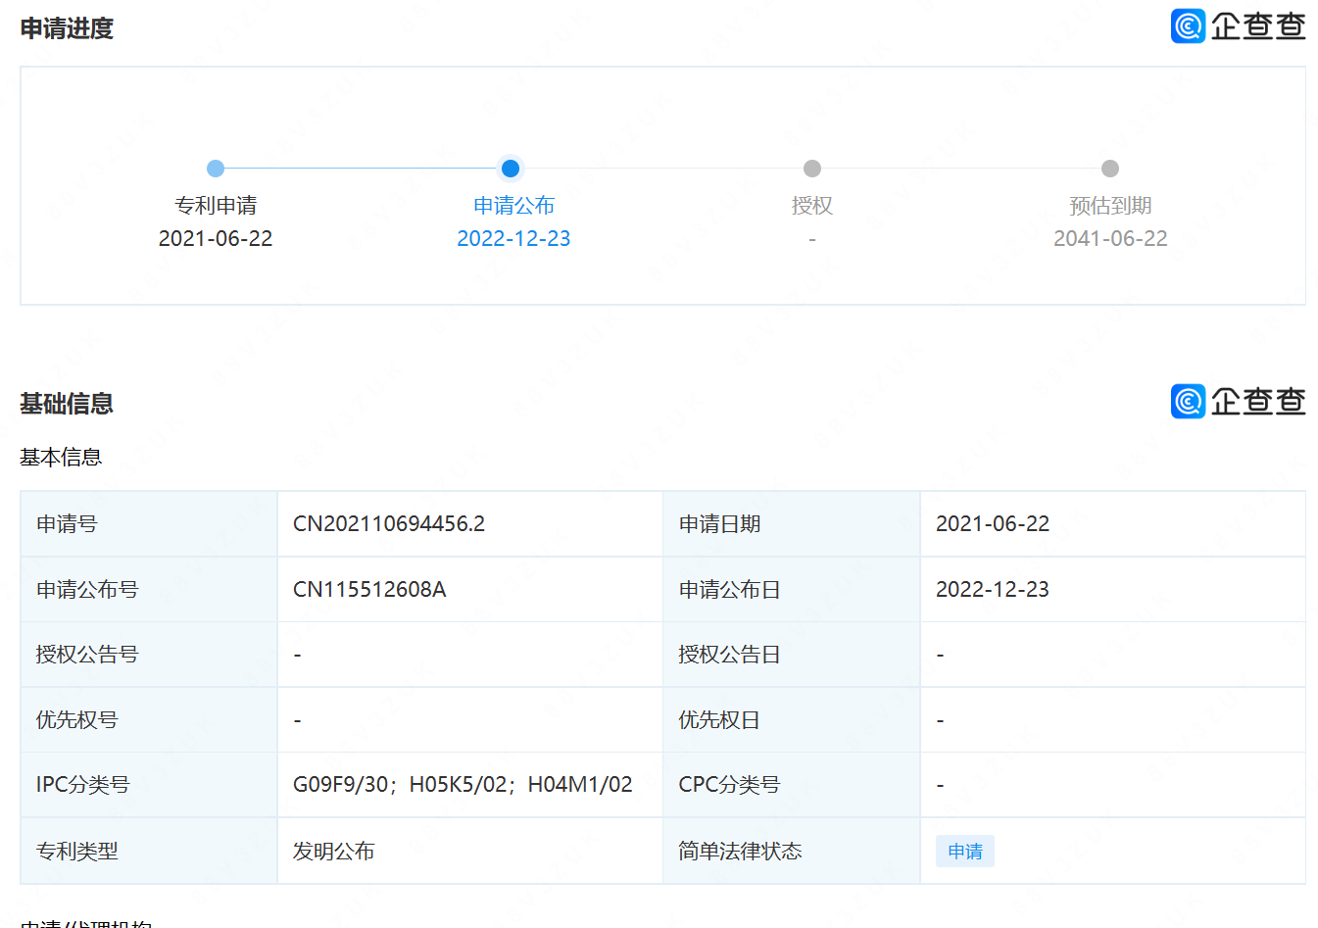This screenshot has height=928, width=1318.
Task: Click the CPC分类号 label cell
Action: 792,785
